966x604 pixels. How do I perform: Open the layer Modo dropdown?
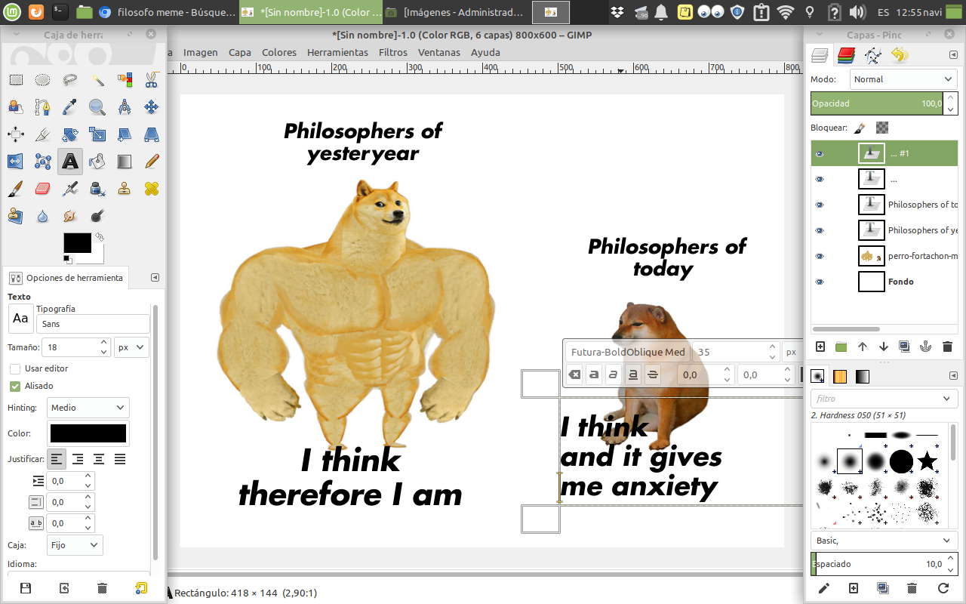(x=903, y=79)
